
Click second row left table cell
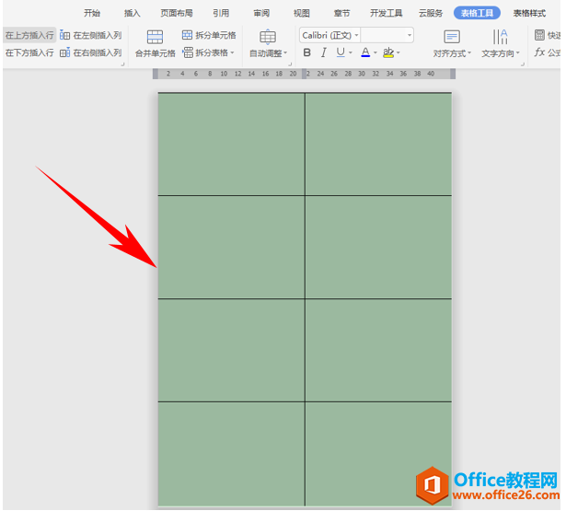click(x=231, y=248)
